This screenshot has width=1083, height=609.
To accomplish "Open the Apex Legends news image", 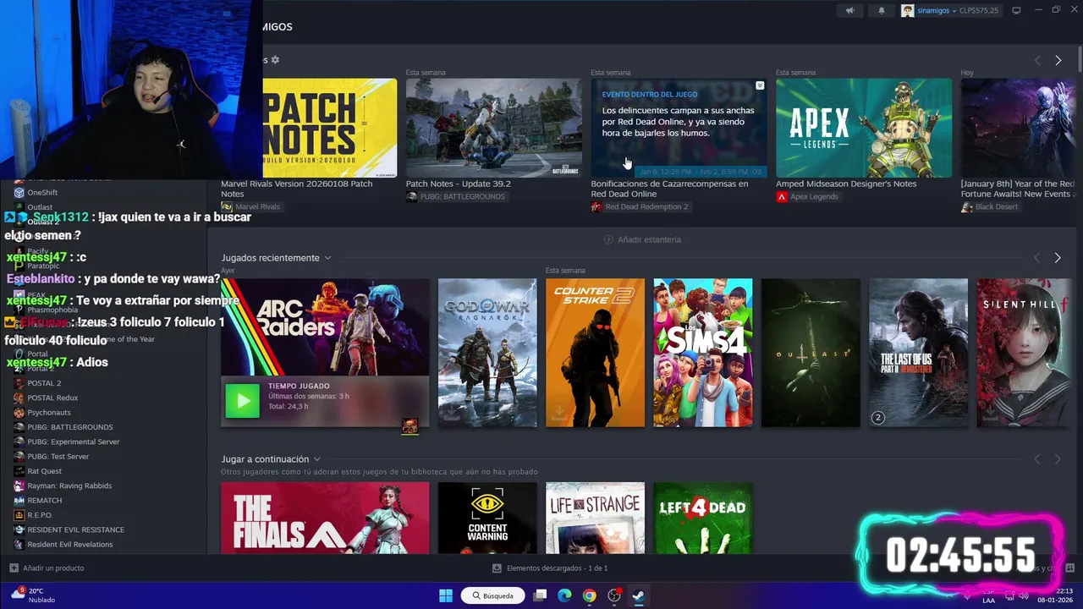I will 864,128.
